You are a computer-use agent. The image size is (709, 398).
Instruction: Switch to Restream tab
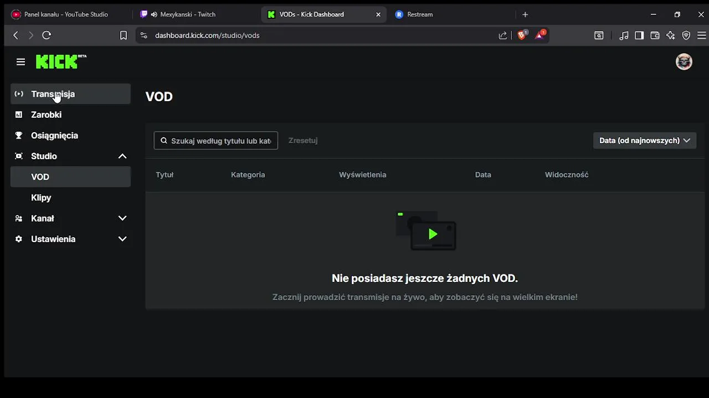click(x=451, y=14)
